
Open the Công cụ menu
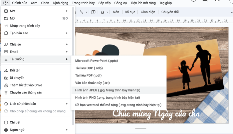coord(120,3)
